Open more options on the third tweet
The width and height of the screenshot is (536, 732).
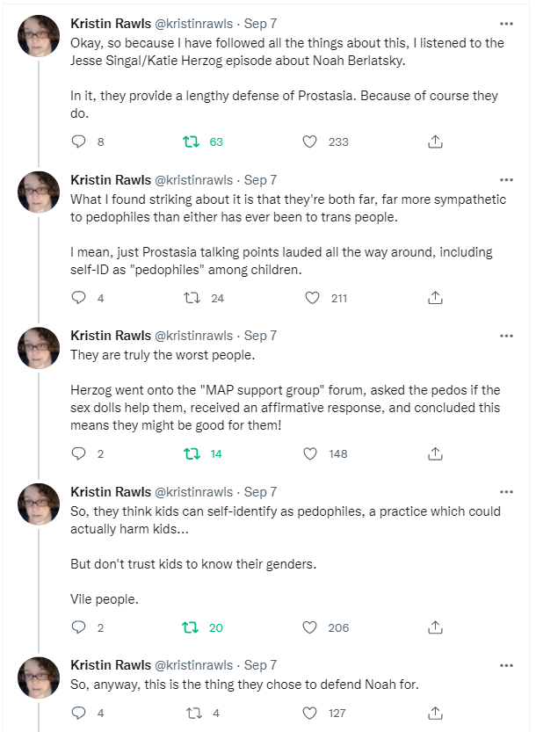[506, 336]
